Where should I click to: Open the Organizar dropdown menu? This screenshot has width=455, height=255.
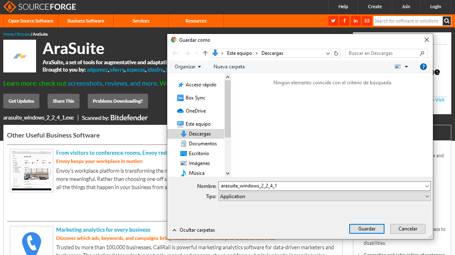tap(188, 67)
